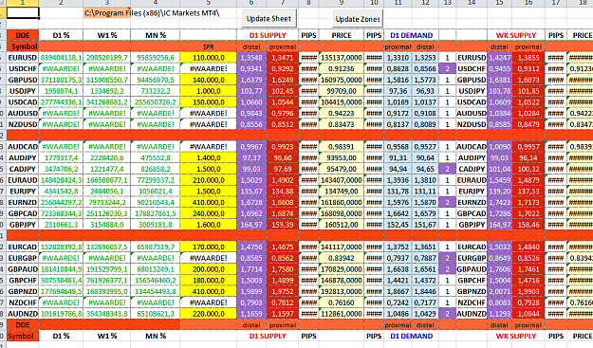
Task: Click AUDNZD D1 % value 101619786,8
Action: (61, 314)
